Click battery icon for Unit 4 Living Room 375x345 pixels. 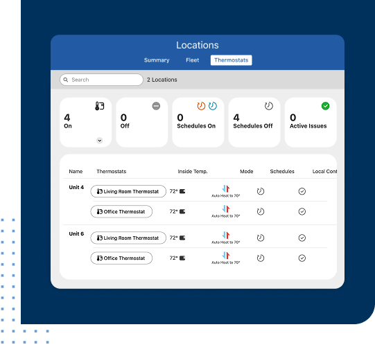click(182, 191)
